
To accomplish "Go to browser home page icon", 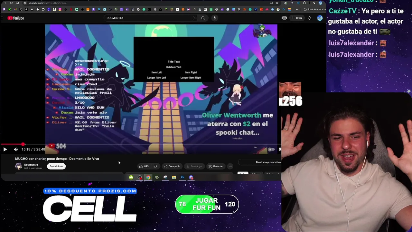I will (18, 3).
